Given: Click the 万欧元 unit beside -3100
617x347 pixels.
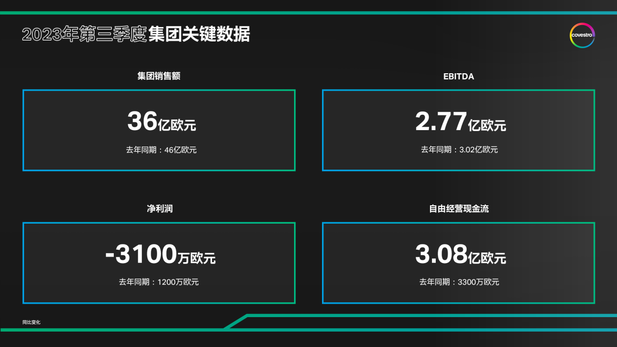Looking at the screenshot, I should (x=196, y=258).
